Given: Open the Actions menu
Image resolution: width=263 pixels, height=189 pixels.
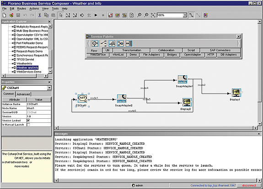Looking at the screenshot, I should click(34, 9).
